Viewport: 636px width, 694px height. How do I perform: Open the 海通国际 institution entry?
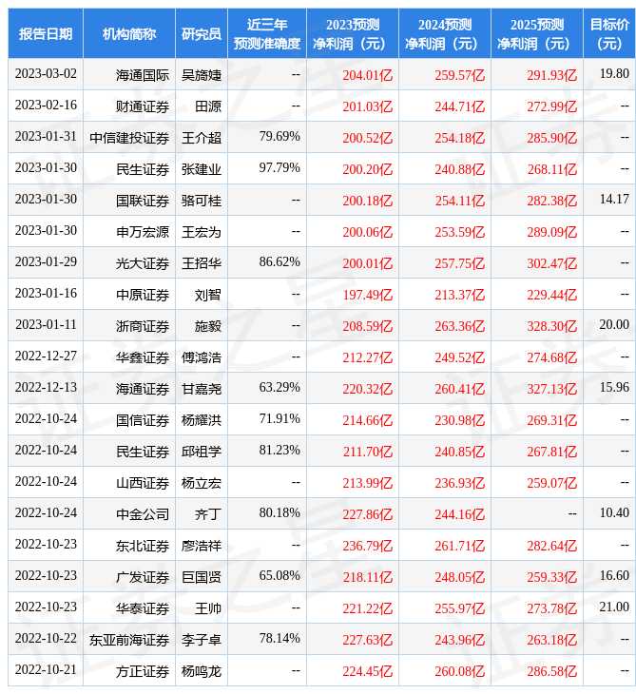pyautogui.click(x=143, y=74)
